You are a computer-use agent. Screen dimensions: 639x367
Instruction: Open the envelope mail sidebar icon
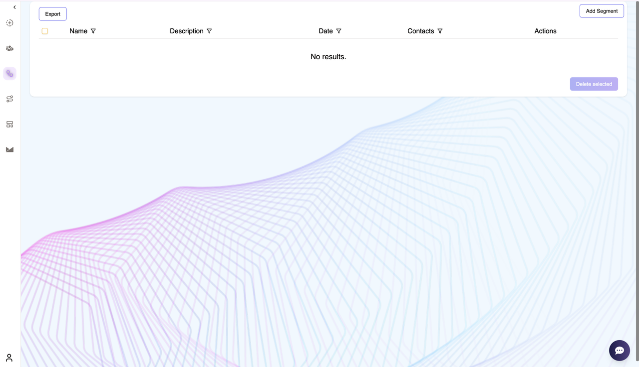tap(9, 149)
